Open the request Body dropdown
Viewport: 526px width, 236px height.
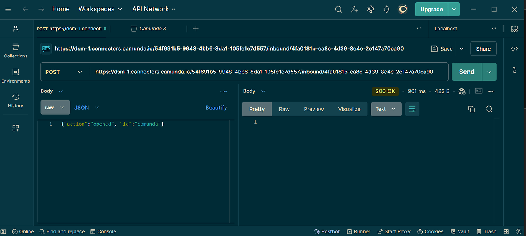pyautogui.click(x=52, y=91)
